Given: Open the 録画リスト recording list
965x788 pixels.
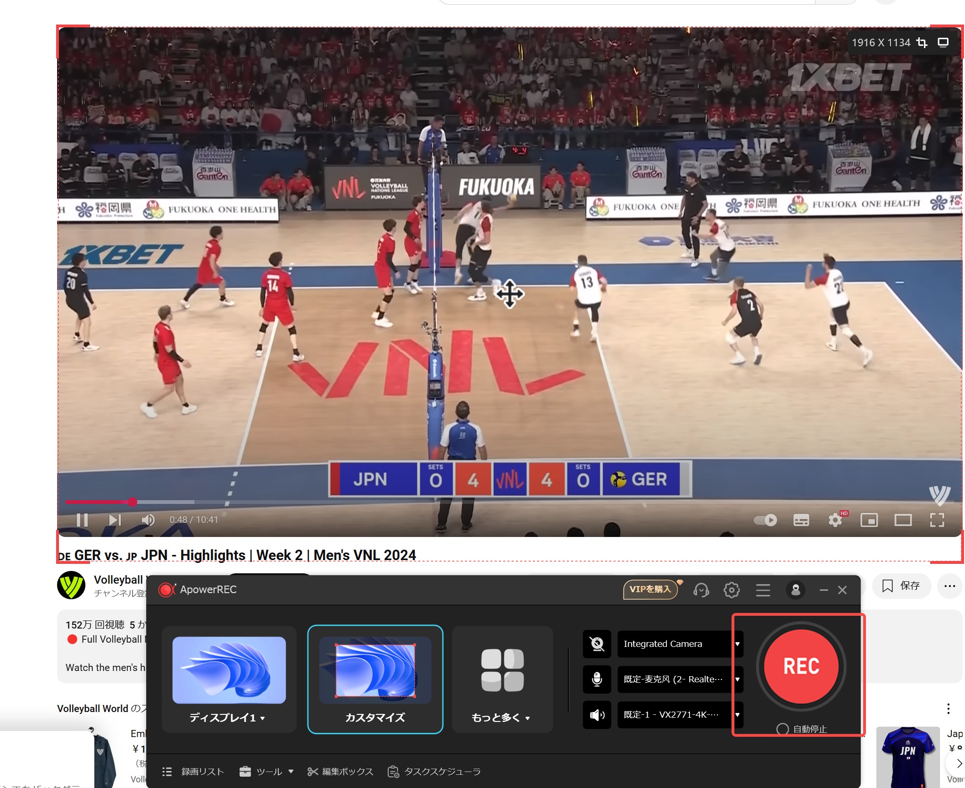Looking at the screenshot, I should point(193,771).
